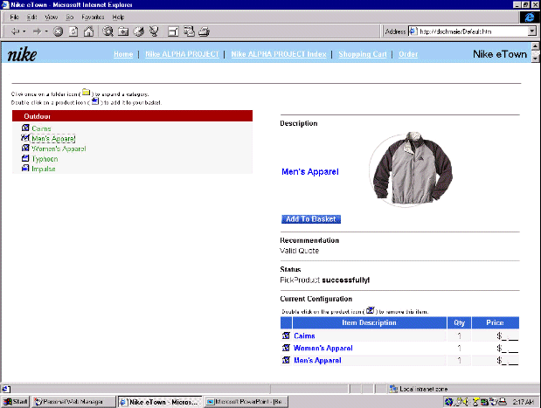Click the product icon beside Impulse
This screenshot has height=408, width=541.
(x=25, y=169)
